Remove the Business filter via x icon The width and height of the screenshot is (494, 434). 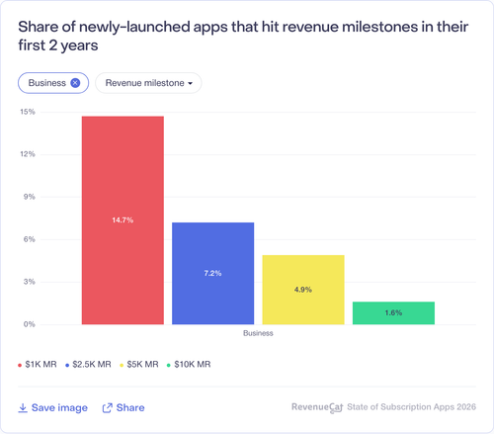[75, 83]
